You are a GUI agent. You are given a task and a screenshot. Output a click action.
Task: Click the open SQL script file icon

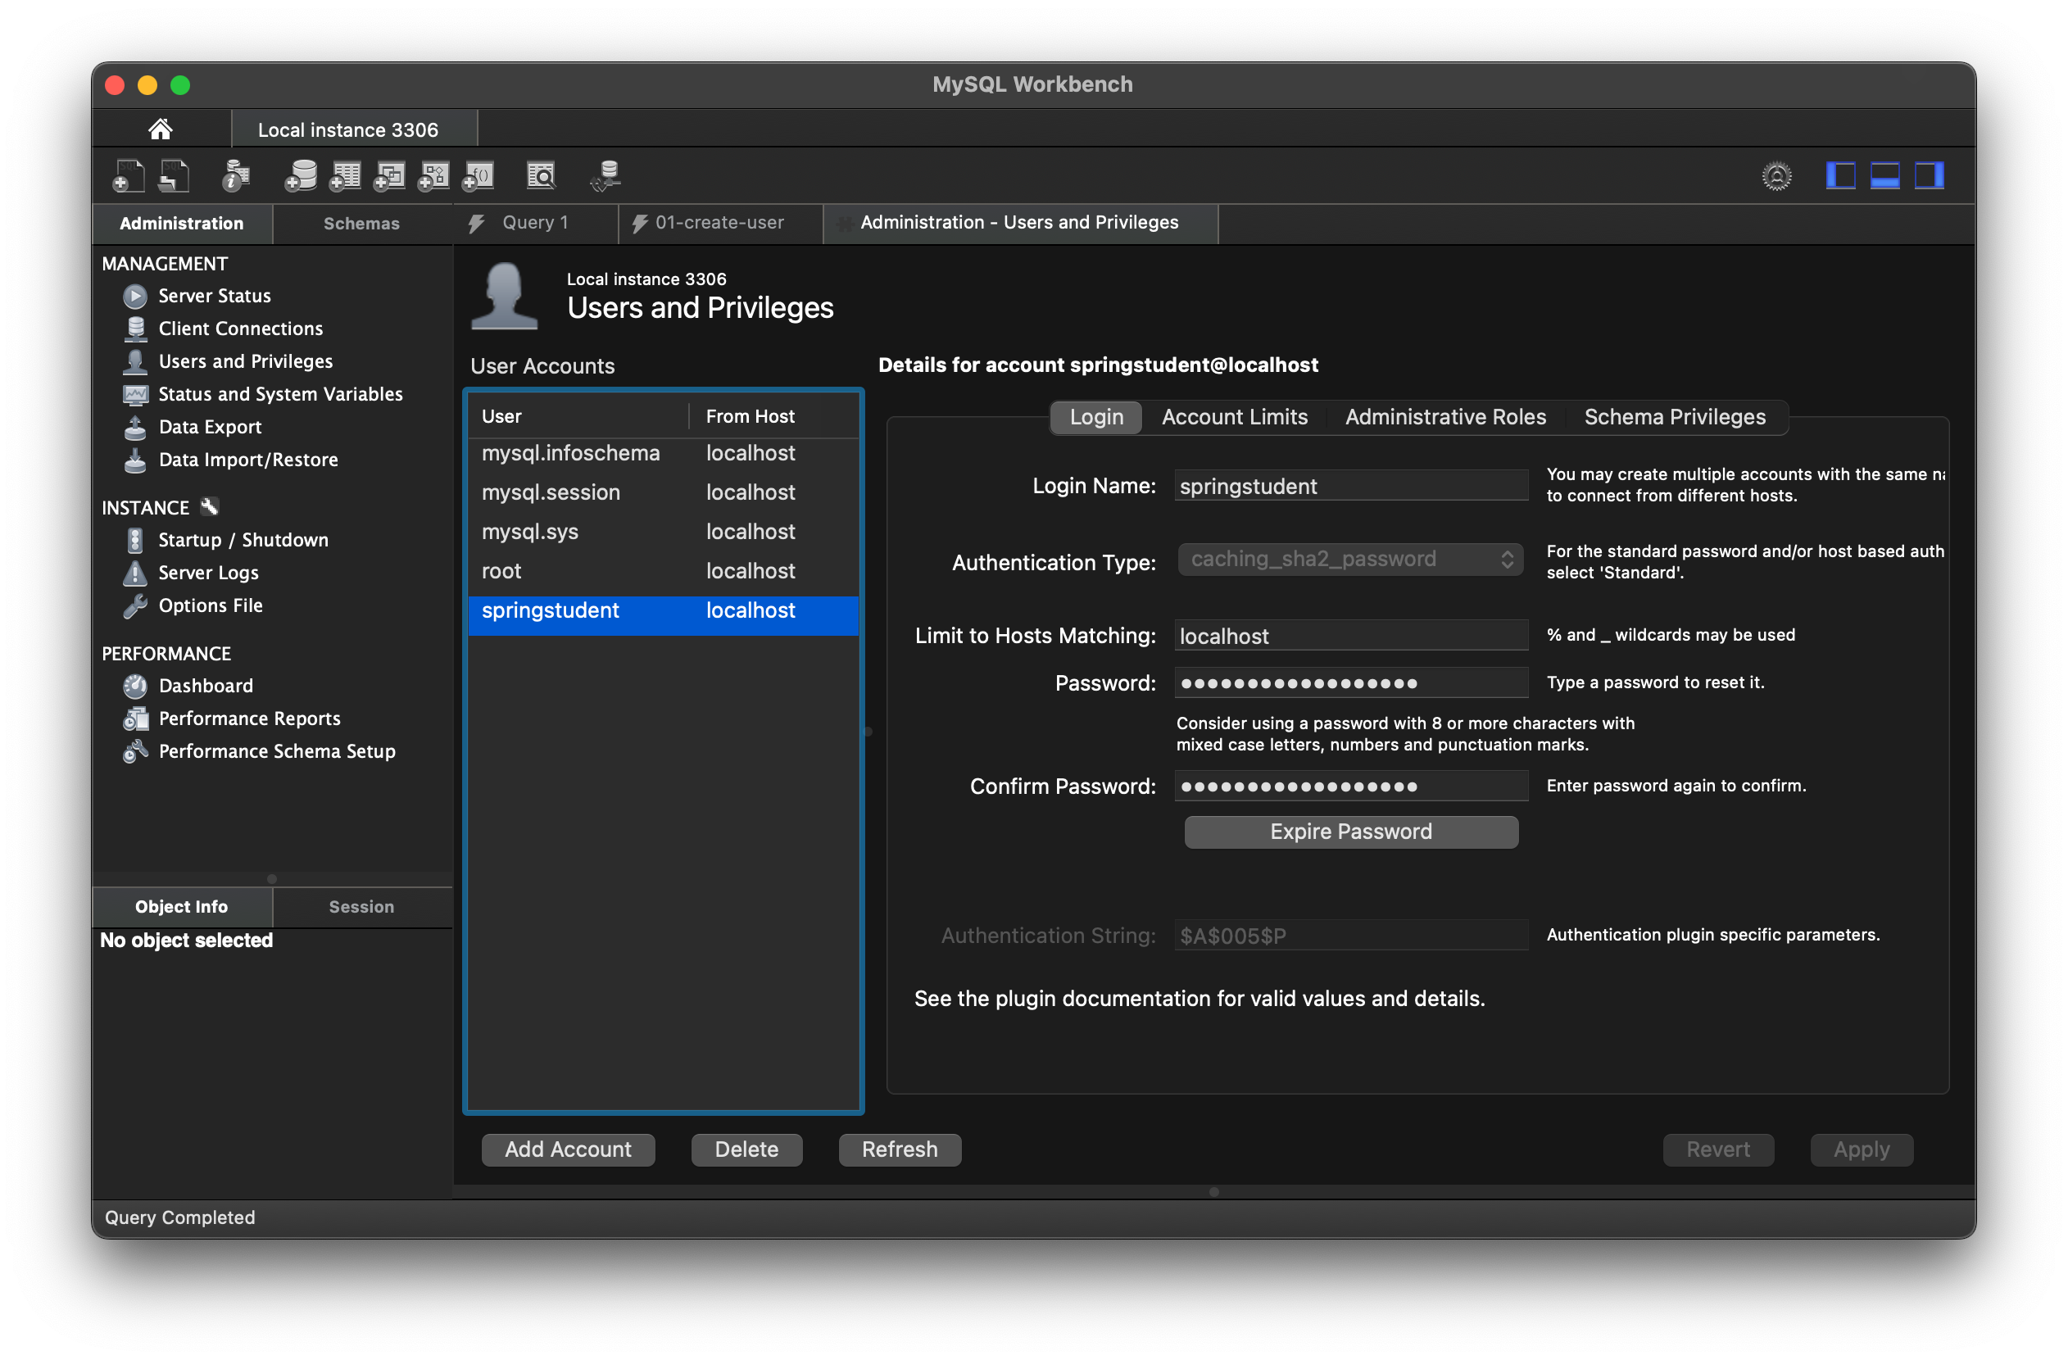point(173,176)
